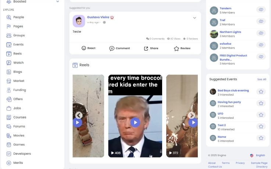Click the Share icon on post
Screen dimensions: 271x169
(146, 48)
